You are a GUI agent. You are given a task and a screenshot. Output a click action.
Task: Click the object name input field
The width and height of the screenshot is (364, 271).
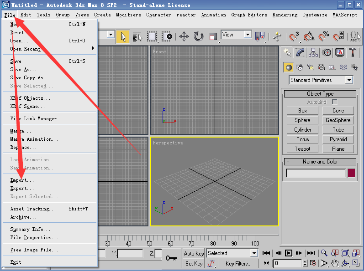tap(316, 173)
